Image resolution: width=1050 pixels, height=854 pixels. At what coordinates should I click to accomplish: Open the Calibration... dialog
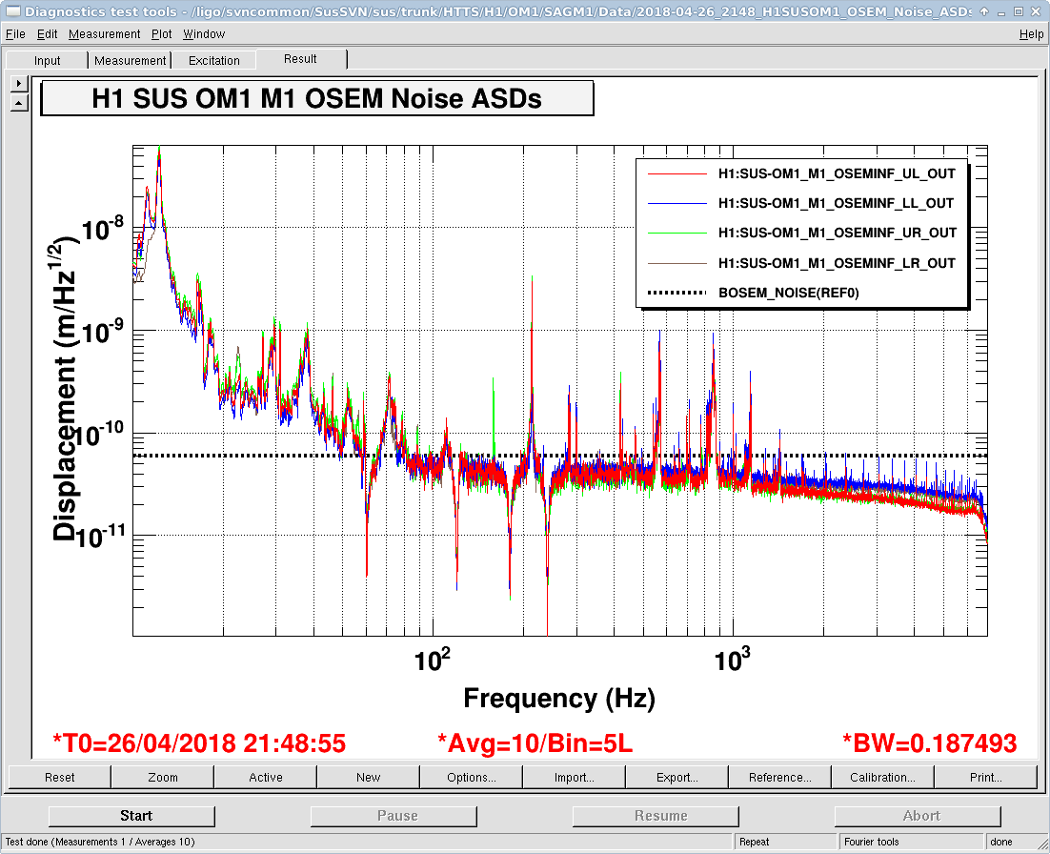click(883, 778)
